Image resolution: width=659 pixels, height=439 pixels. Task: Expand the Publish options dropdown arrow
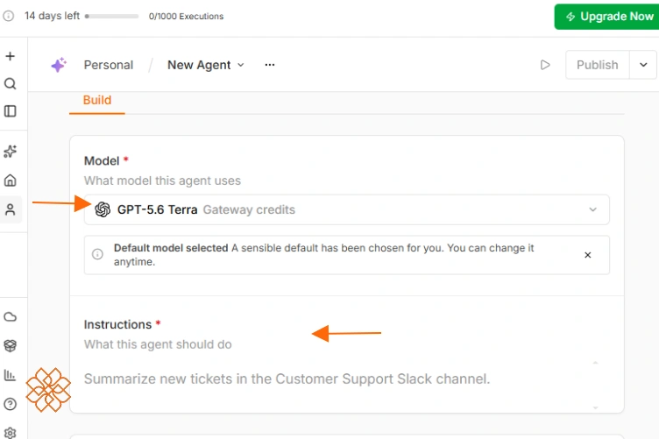coord(643,65)
